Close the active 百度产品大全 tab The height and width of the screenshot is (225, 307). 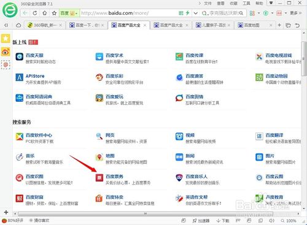click(145, 25)
